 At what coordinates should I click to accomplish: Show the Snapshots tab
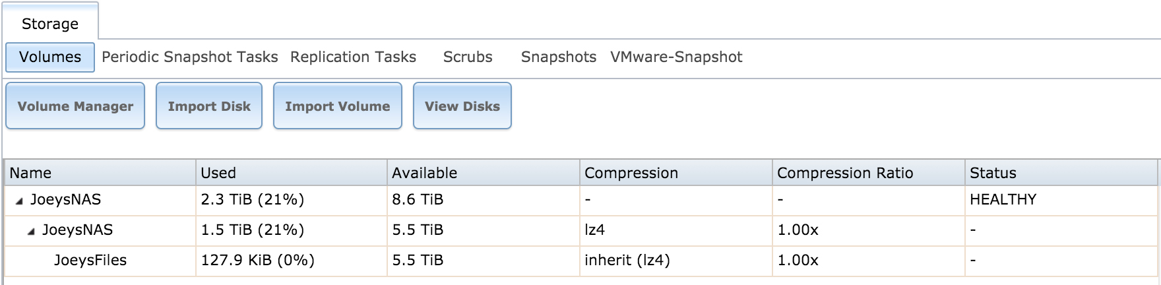[559, 57]
